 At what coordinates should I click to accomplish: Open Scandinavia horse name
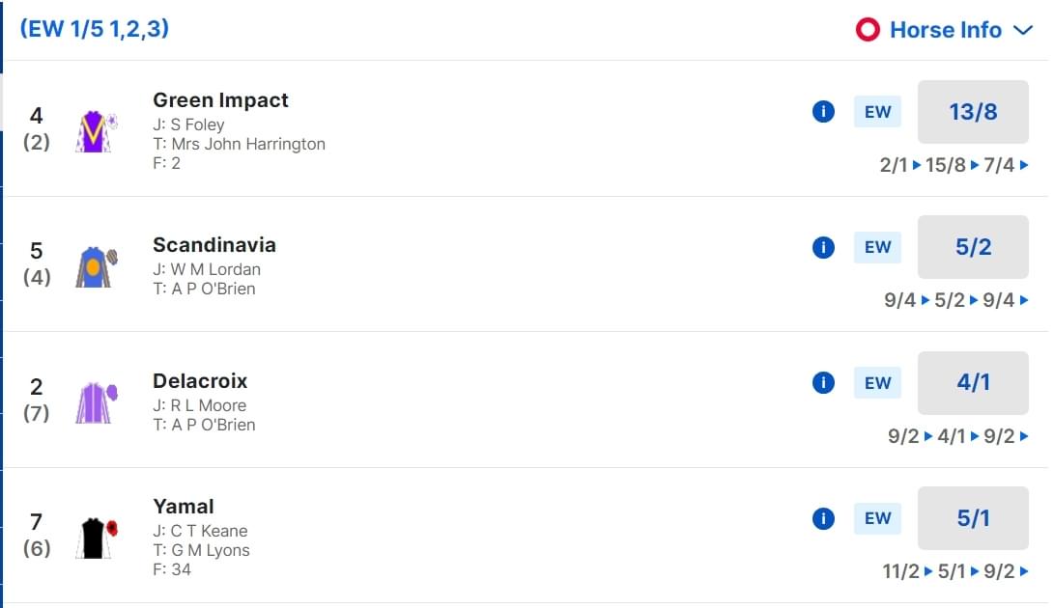214,245
